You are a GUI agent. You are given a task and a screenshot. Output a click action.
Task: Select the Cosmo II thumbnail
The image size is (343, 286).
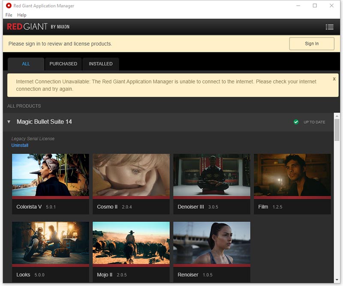tap(131, 175)
